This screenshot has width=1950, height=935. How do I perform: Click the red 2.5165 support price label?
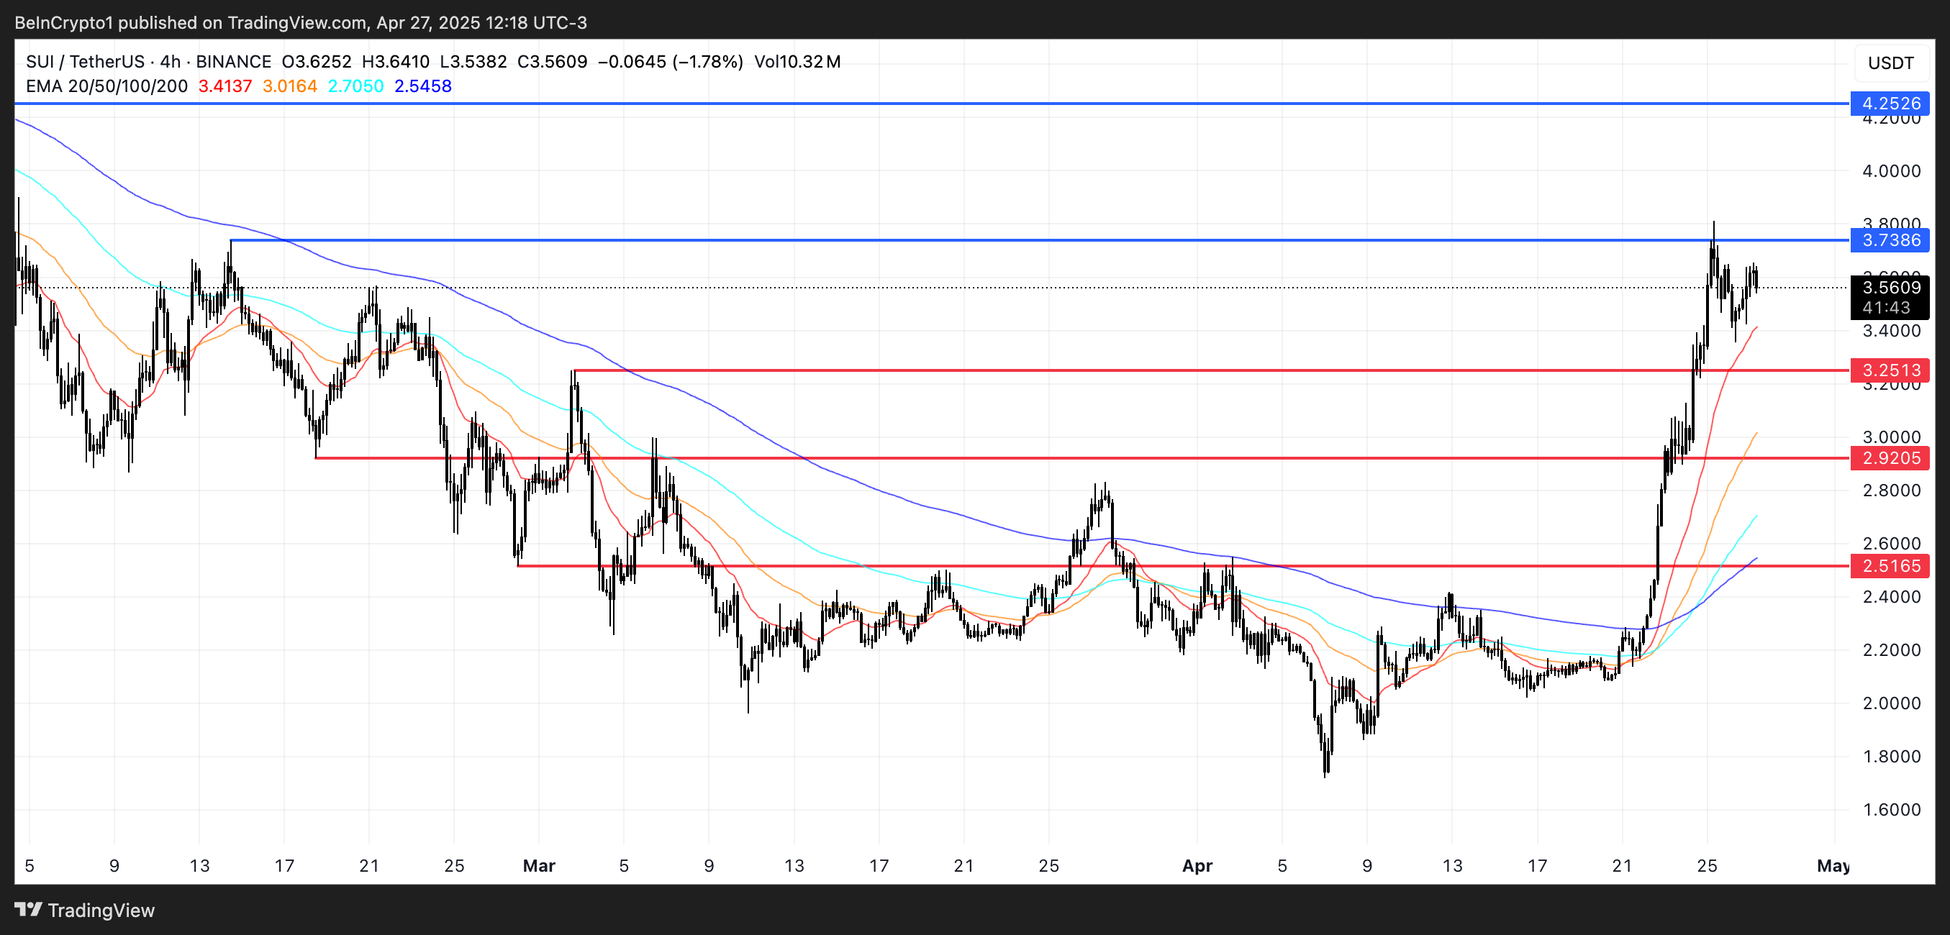pos(1890,565)
